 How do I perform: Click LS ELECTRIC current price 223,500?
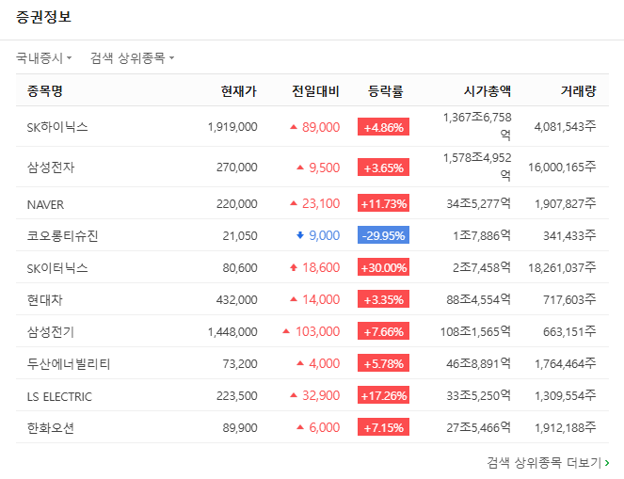click(x=237, y=396)
